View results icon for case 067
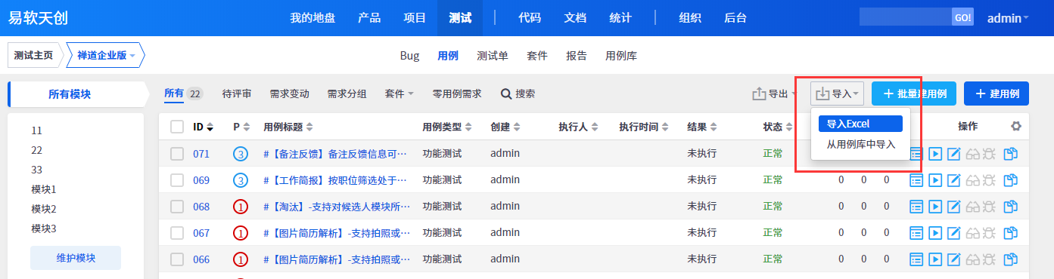This screenshot has width=1054, height=279. pyautogui.click(x=916, y=233)
